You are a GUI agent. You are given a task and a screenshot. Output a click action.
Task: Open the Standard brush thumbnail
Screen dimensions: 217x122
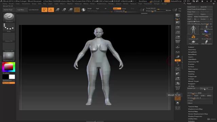(9, 18)
